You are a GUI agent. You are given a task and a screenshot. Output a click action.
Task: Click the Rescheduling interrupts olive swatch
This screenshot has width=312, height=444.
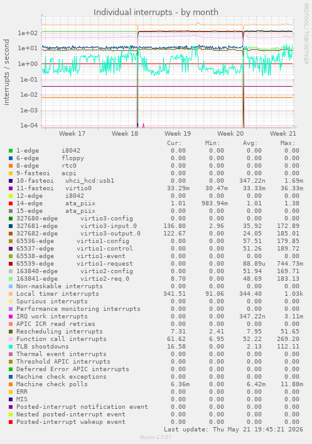(x=11, y=332)
